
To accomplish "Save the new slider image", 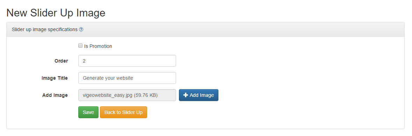I will [88, 112].
